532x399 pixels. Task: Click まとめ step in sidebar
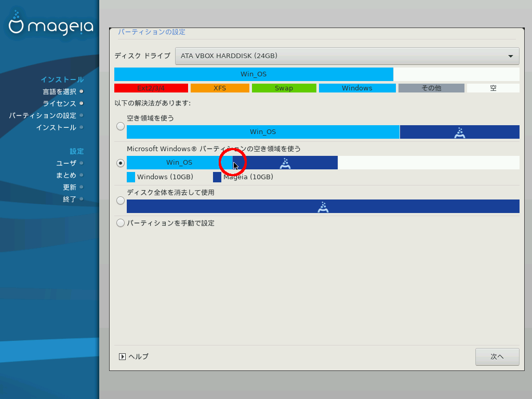66,176
